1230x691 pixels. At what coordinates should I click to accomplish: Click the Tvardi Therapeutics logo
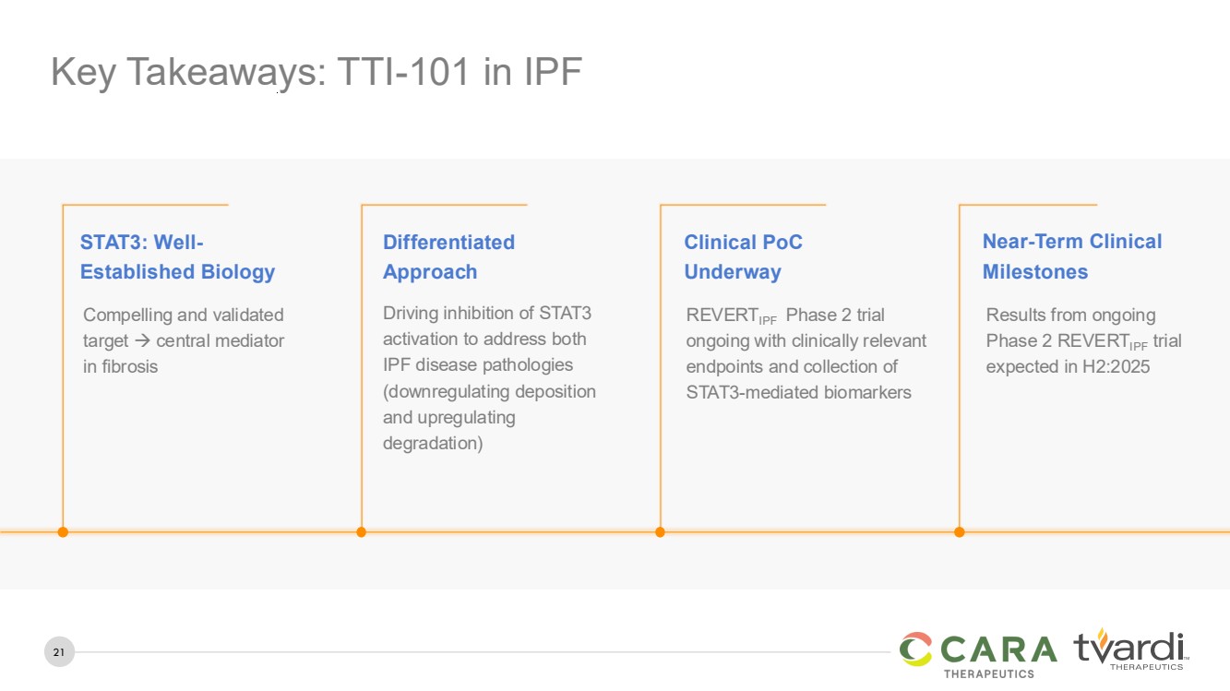(1129, 648)
